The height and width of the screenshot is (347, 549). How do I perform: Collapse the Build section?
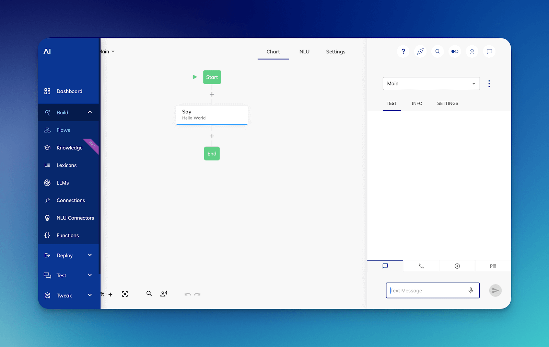point(68,112)
